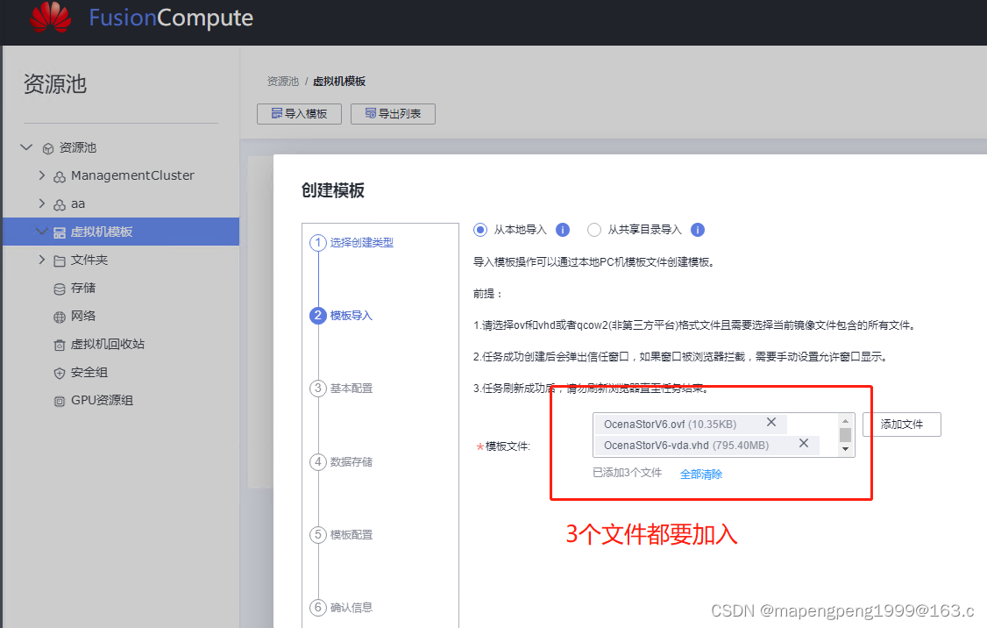
Task: Click the 虚拟机回收站 recycle bin icon
Action: click(60, 346)
